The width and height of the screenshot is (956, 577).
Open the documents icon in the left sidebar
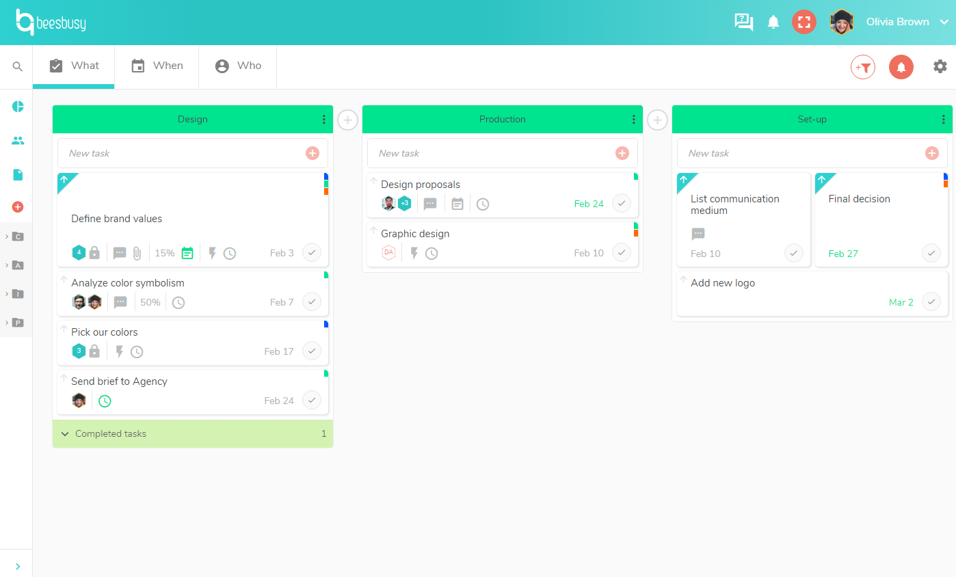coord(18,175)
